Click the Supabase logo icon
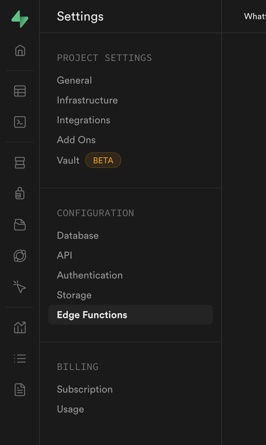This screenshot has height=445, width=266. (x=20, y=19)
